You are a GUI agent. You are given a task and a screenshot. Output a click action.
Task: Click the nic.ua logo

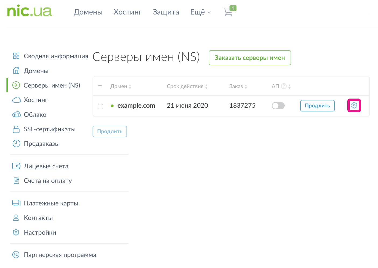(30, 11)
